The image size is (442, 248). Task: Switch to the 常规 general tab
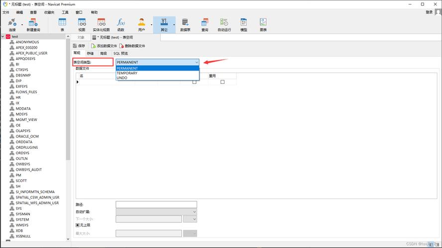click(x=77, y=53)
